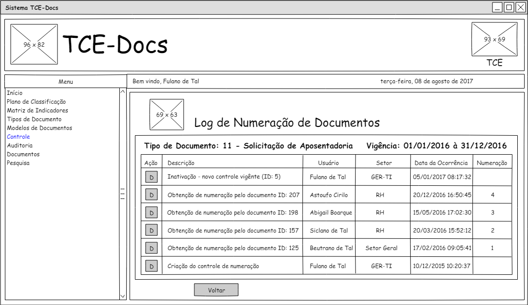The image size is (528, 305).
Task: Click D icon for Criação do controle row
Action: tap(151, 266)
